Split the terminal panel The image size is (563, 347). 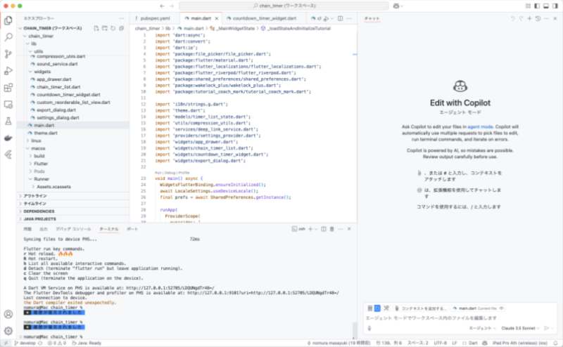[x=324, y=229]
